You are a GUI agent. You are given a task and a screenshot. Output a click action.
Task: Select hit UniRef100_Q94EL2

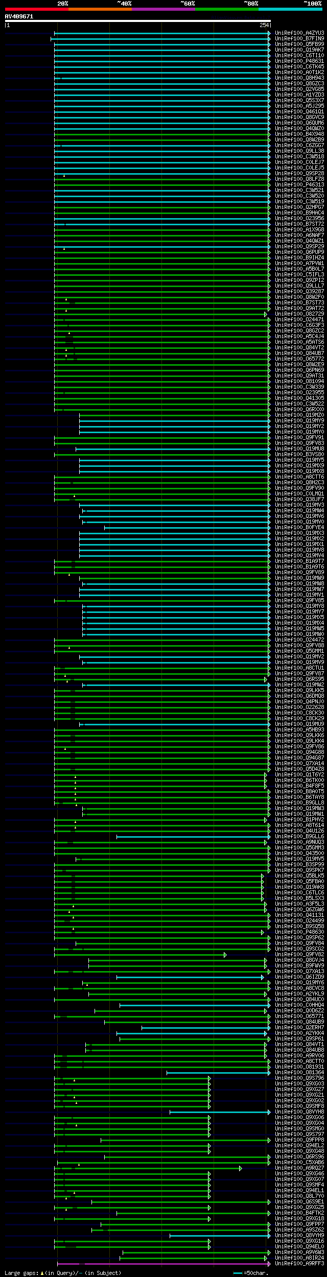(x=299, y=1145)
